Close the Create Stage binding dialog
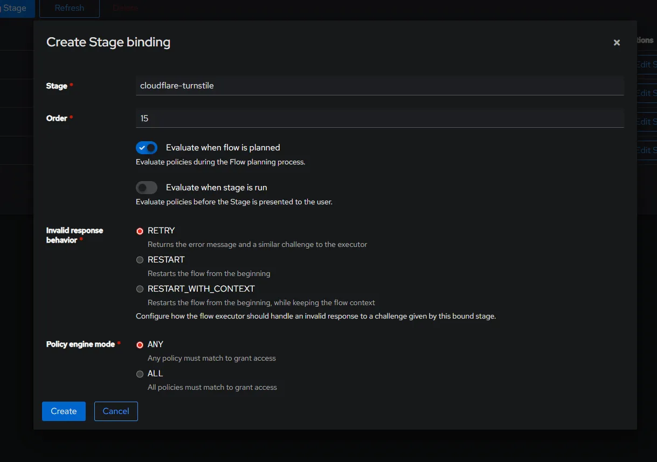 (617, 43)
